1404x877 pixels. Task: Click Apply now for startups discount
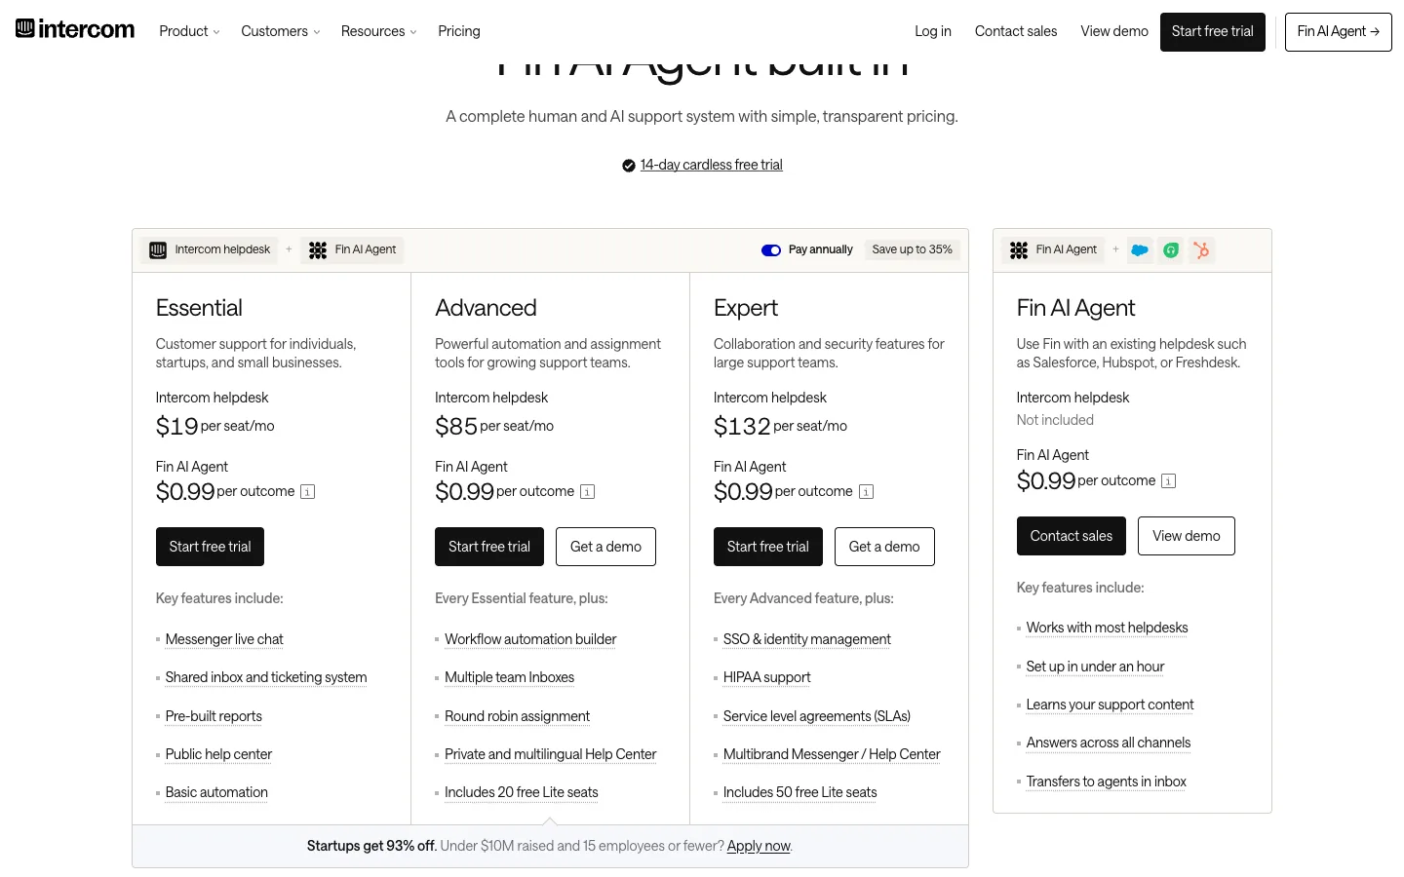coord(759,846)
